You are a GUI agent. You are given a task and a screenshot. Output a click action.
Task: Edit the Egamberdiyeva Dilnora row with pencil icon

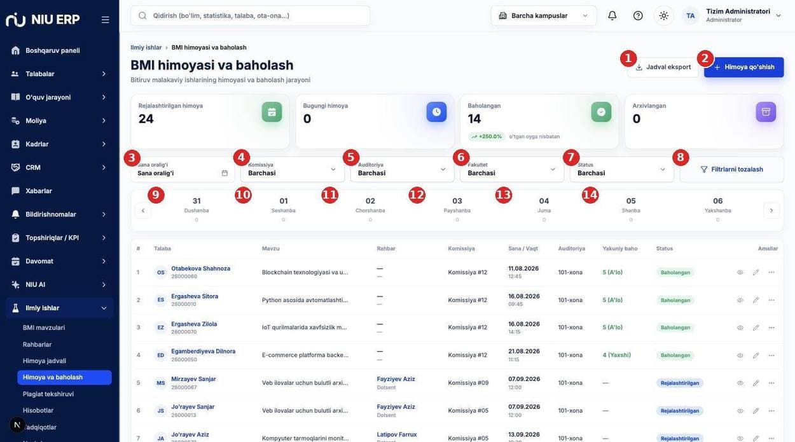point(756,356)
